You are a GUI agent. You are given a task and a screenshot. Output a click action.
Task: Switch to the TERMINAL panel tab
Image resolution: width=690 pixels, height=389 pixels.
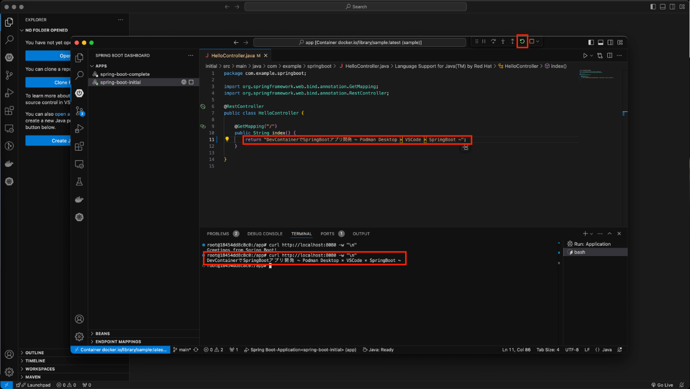coord(301,234)
